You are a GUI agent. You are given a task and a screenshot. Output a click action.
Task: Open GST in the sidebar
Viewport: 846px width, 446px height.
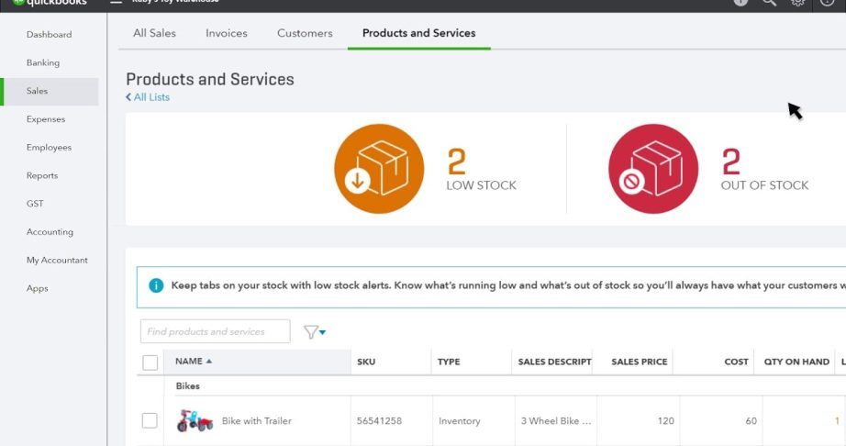pyautogui.click(x=35, y=204)
